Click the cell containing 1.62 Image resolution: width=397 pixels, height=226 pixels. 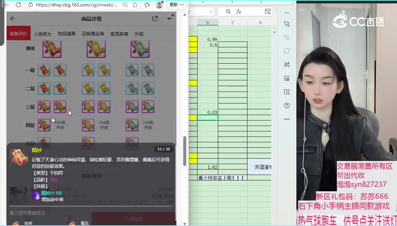[x=208, y=167]
